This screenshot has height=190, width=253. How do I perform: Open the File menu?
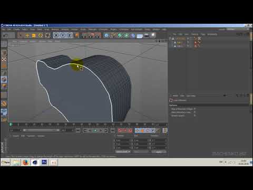[x=3, y=30]
